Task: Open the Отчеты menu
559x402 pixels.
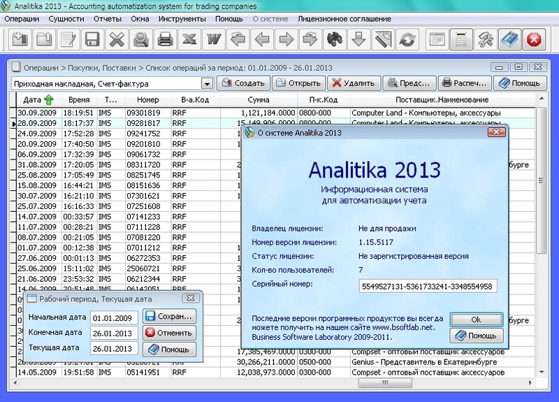Action: (108, 19)
